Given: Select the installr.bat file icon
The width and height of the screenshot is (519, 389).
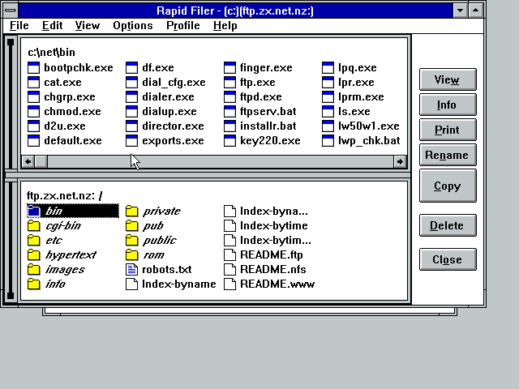Looking at the screenshot, I should click(x=229, y=126).
